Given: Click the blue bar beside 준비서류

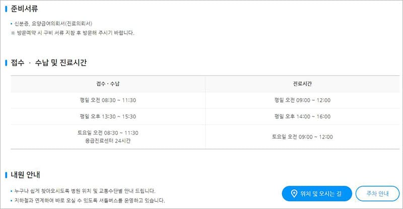Looking at the screenshot, I should click(6, 9).
